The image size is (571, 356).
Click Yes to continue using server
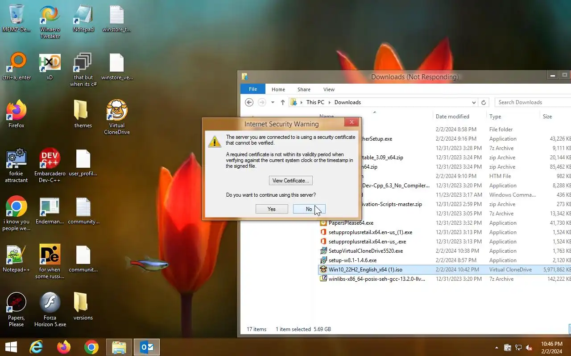point(272,209)
